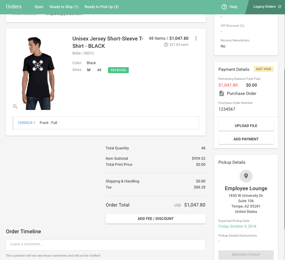Switch to the Open orders tab

[x=39, y=7]
